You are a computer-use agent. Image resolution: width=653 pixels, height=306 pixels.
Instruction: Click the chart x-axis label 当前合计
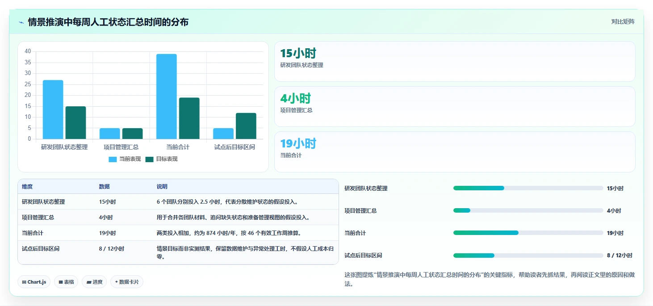178,147
